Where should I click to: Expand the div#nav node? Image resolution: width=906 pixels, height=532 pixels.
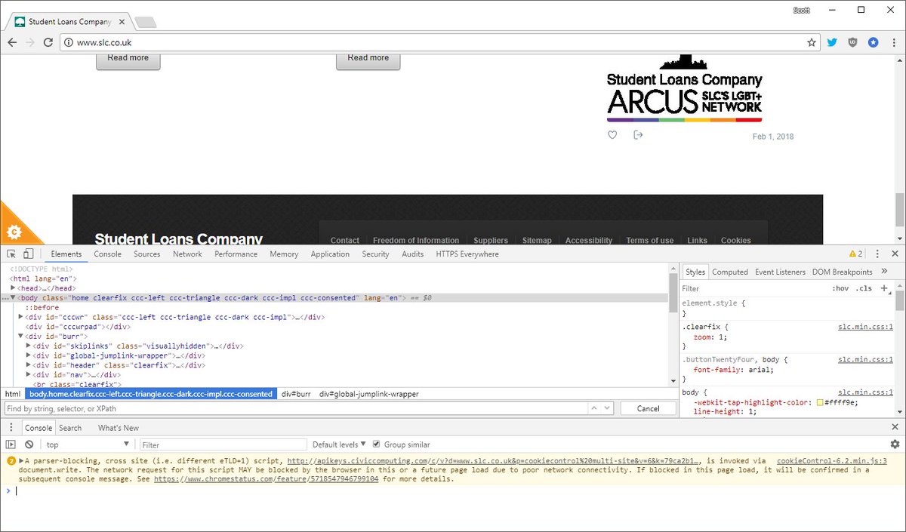29,374
